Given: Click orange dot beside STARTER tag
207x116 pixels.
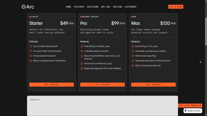Looking at the screenshot, I should tap(30, 17).
